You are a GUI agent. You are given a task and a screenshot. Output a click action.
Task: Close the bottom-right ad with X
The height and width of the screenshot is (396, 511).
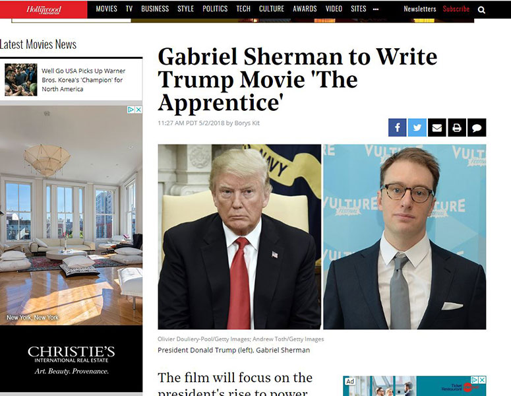[x=483, y=379]
